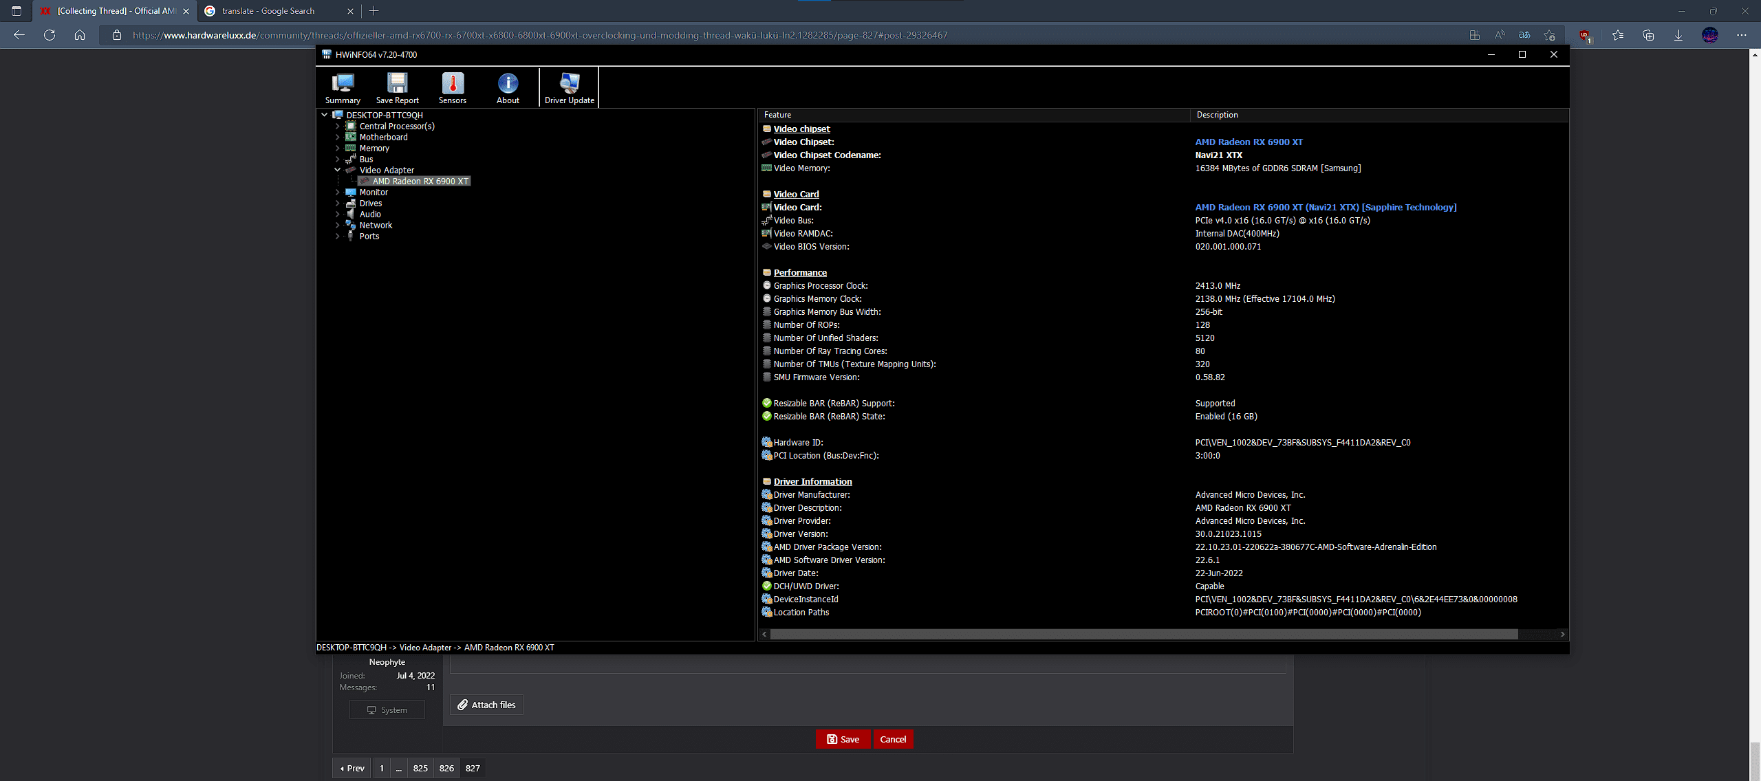The height and width of the screenshot is (781, 1761).
Task: Click the Attach files button
Action: pyautogui.click(x=487, y=705)
